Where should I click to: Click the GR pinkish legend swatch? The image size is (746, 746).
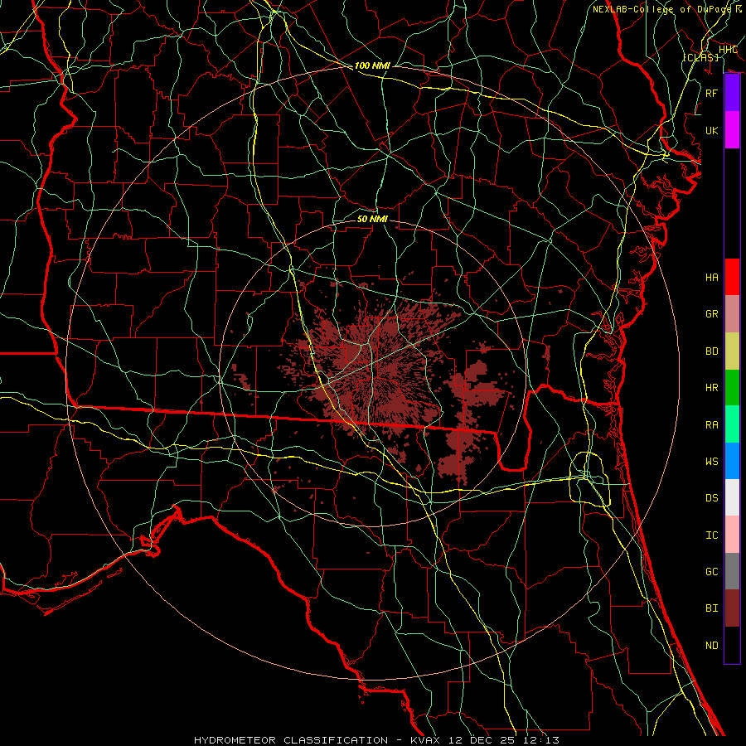click(x=732, y=313)
